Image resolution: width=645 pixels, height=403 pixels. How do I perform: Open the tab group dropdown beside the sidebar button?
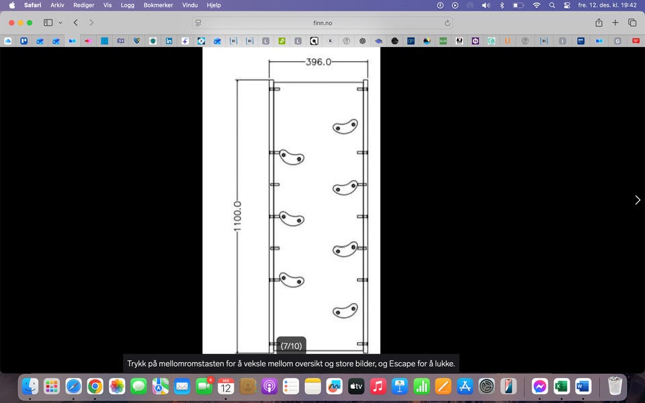(60, 23)
